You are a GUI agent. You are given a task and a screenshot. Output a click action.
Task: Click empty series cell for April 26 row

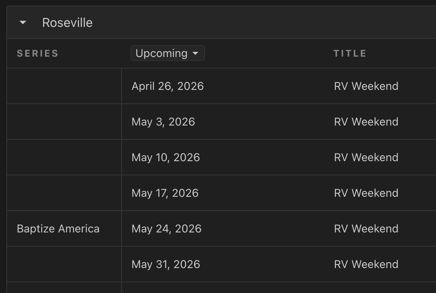point(64,86)
